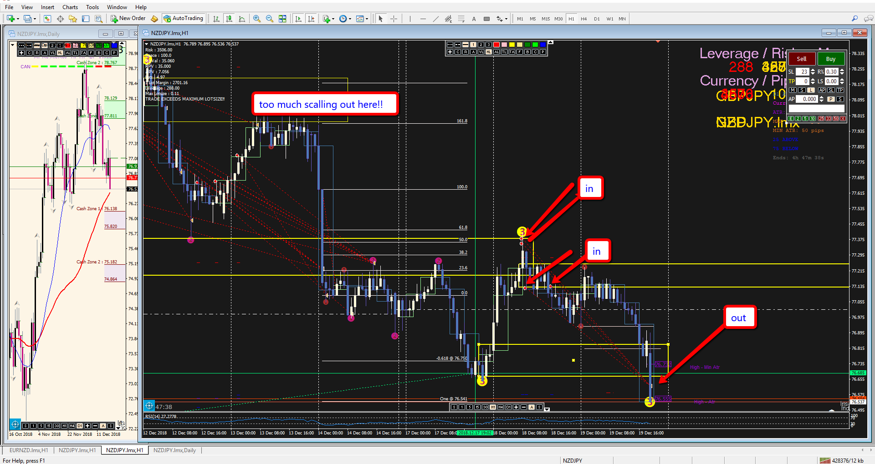Select the equidistant channel tool
This screenshot has height=464, width=875.
449,19
